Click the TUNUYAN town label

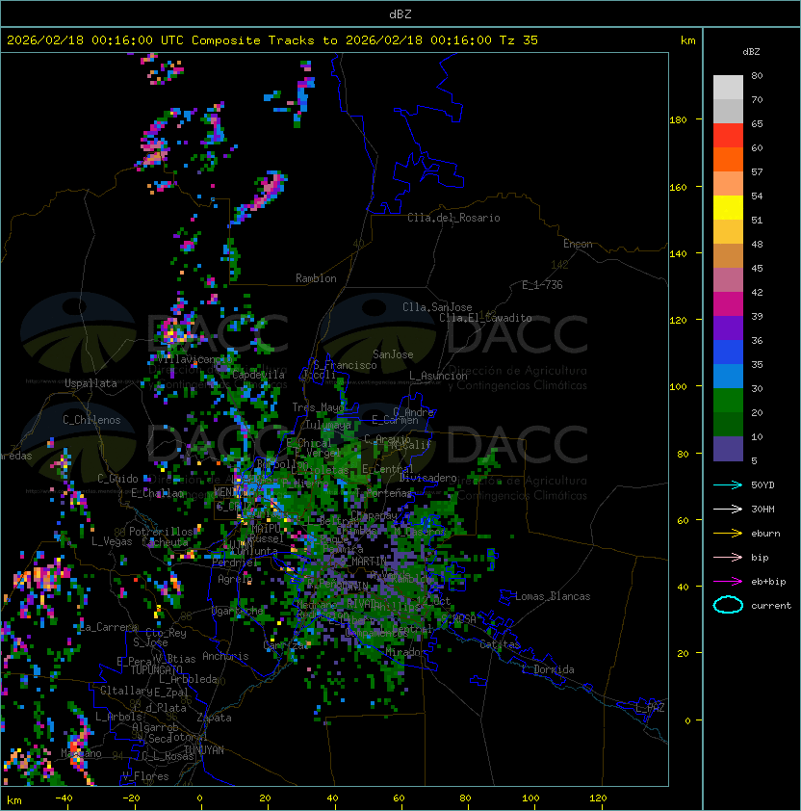(204, 750)
